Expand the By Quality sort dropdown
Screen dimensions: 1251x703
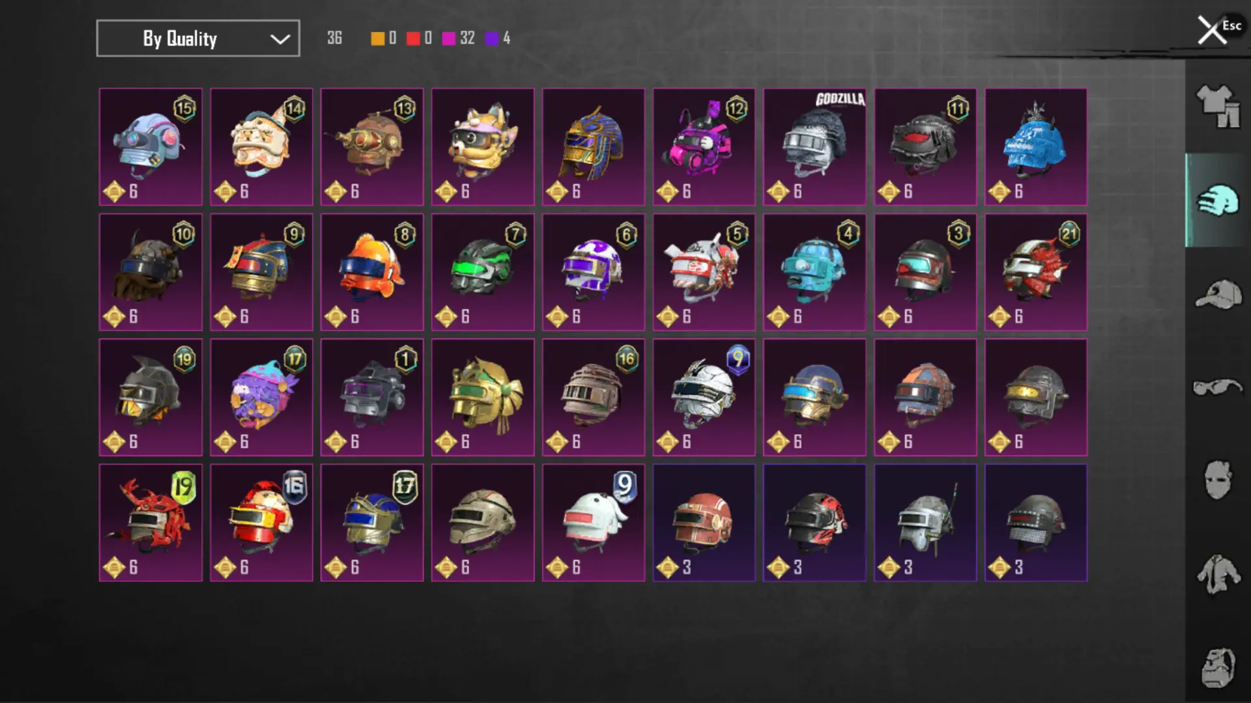point(198,38)
